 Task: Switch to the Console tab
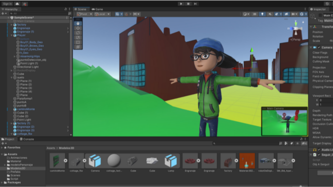click(x=27, y=139)
